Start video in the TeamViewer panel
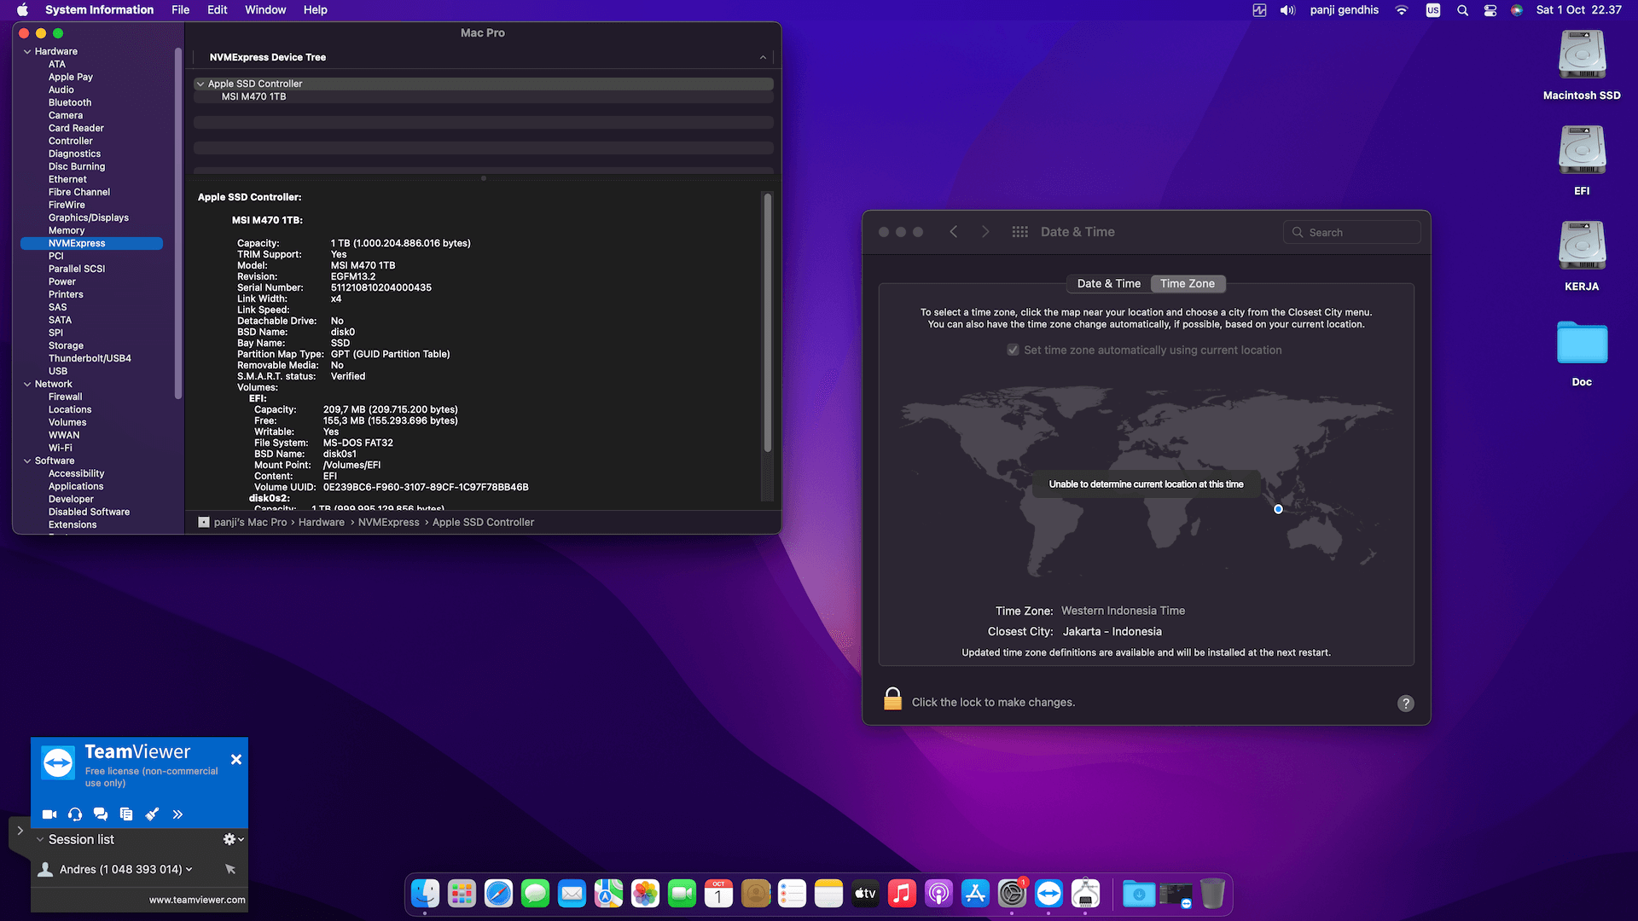Viewport: 1638px width, 921px height. tap(49, 814)
